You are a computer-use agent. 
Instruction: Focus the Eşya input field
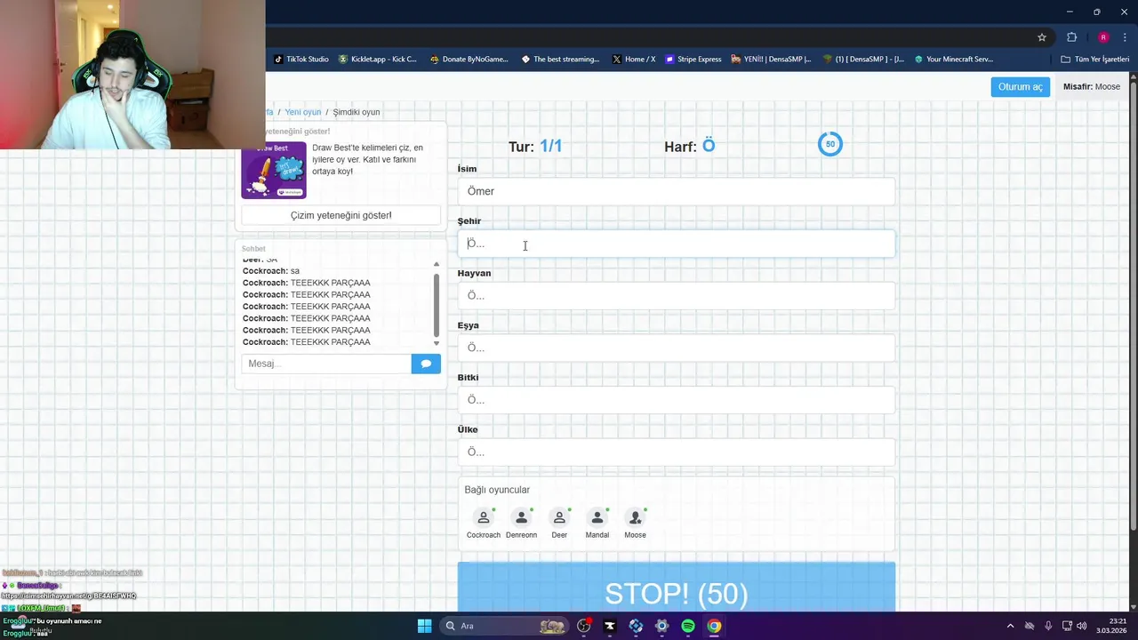coord(676,348)
